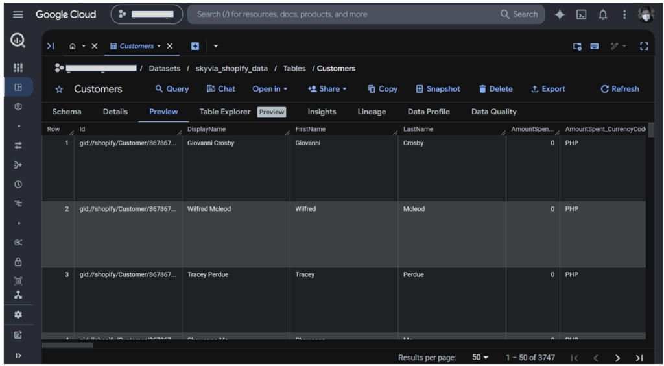This screenshot has width=664, height=366.
Task: Show keyboard shortcuts icon
Action: point(595,46)
